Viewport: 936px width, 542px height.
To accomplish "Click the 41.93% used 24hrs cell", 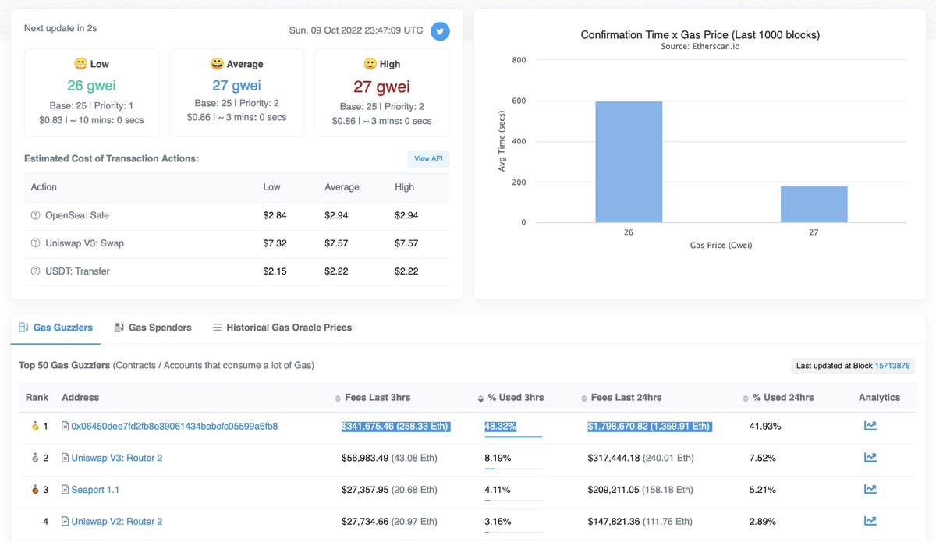I will pos(765,427).
